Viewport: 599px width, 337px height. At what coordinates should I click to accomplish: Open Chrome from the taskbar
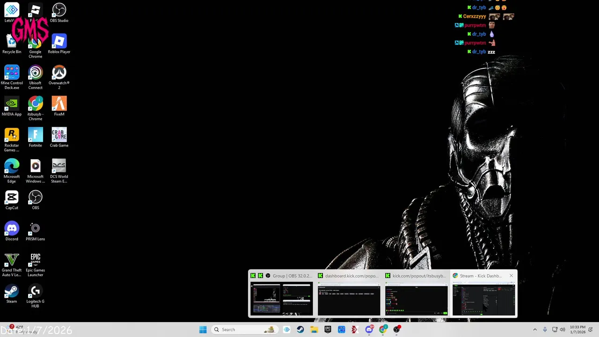pos(383,330)
